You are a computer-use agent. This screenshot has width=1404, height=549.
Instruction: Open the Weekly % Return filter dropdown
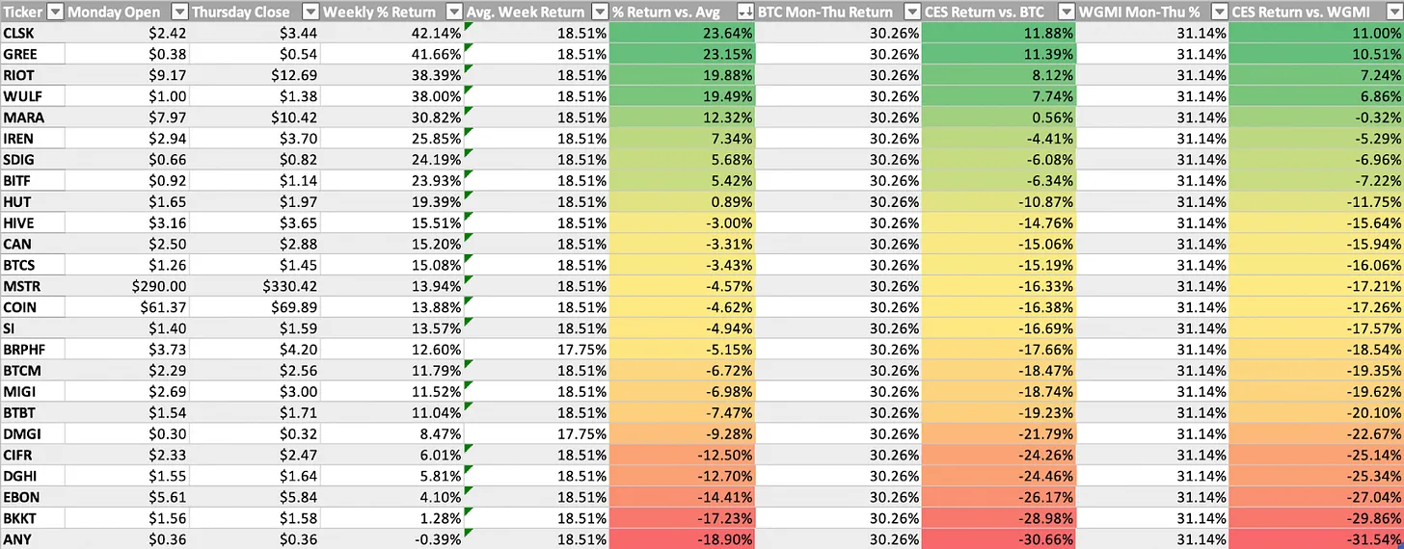tap(454, 12)
